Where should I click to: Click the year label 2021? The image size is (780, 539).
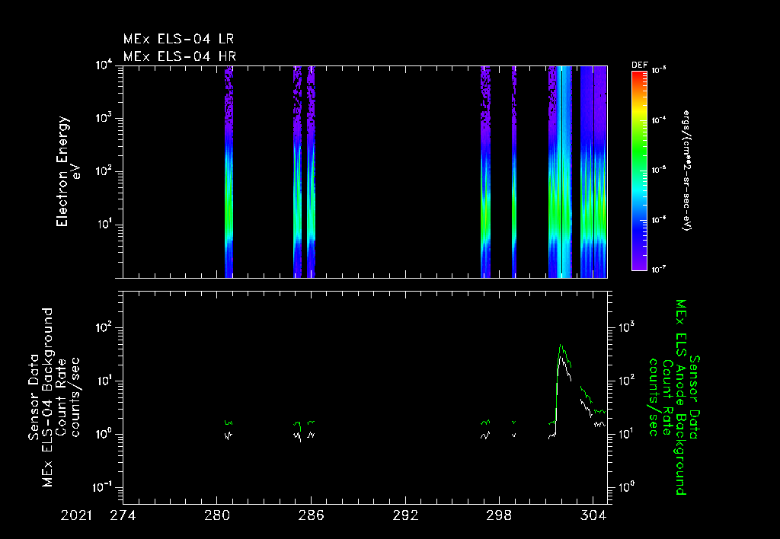(x=77, y=515)
